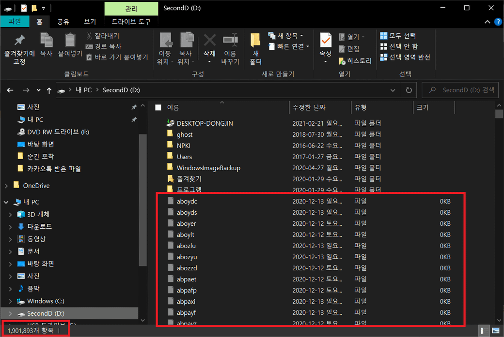Click 모두 선택 button
Screen dimensions: 504x337
click(398, 36)
